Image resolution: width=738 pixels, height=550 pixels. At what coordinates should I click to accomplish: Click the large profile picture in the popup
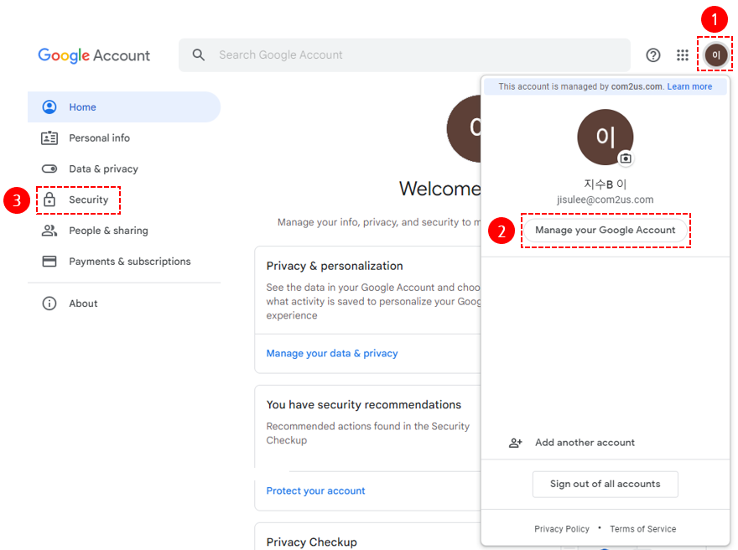point(605,137)
